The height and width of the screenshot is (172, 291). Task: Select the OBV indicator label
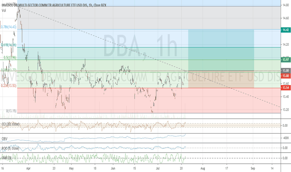pyautogui.click(x=4, y=139)
